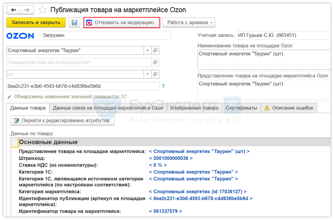Open the characteristics field form icon
Image resolution: width=334 pixels, height=220 pixels.
click(x=155, y=62)
